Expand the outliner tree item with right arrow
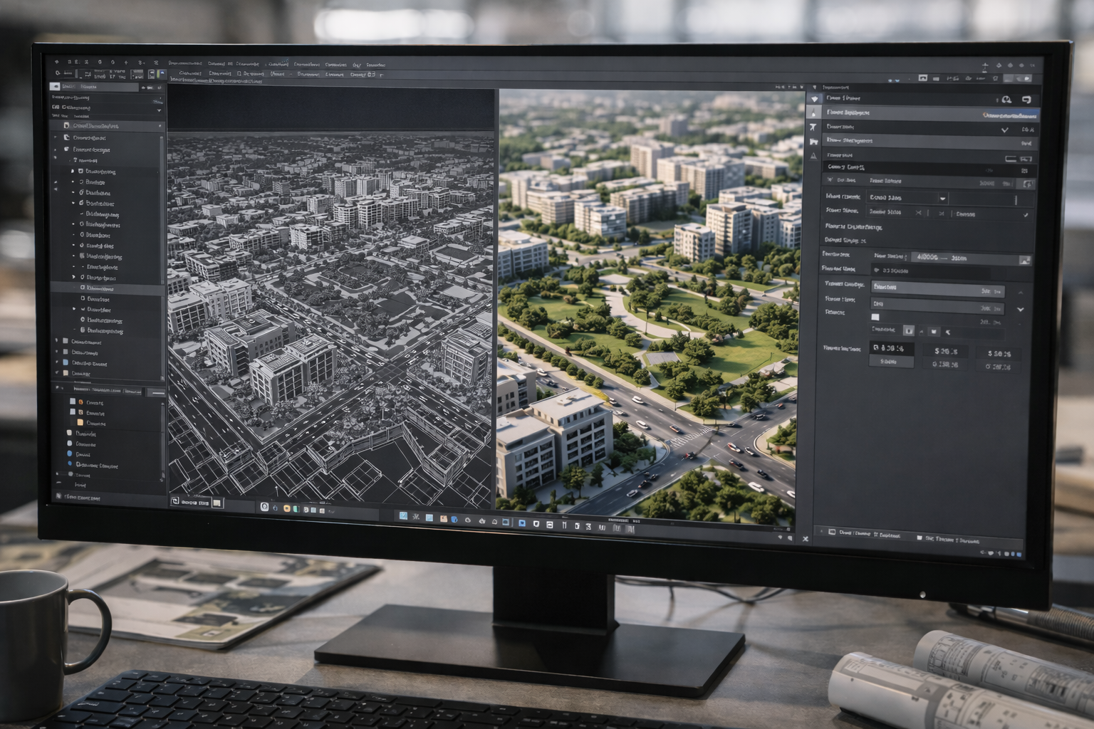 (x=73, y=277)
